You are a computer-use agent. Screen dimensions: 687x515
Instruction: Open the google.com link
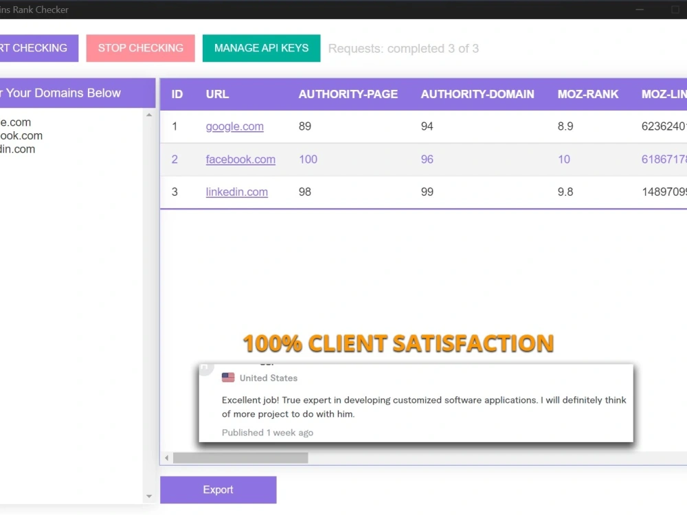(x=234, y=126)
